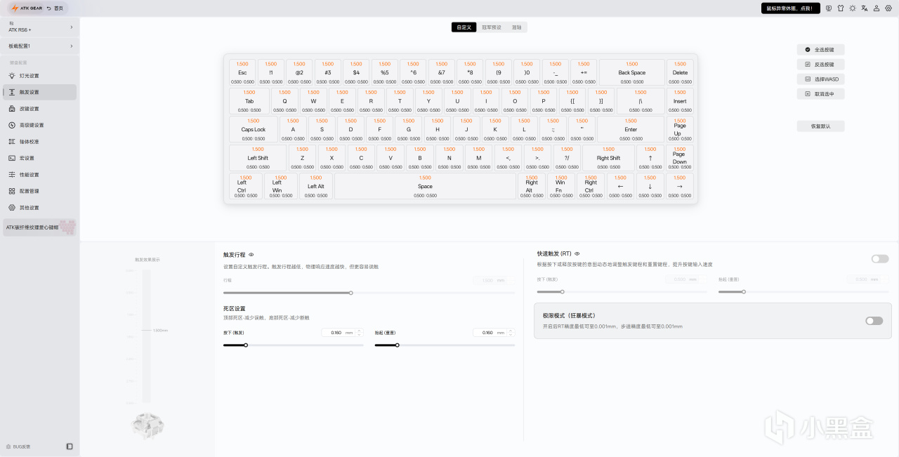Select the Left Ctrl key

tap(246, 186)
